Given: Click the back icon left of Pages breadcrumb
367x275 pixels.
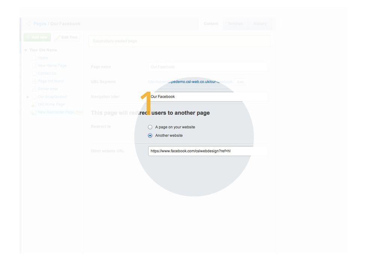Looking at the screenshot, I should coord(28,24).
